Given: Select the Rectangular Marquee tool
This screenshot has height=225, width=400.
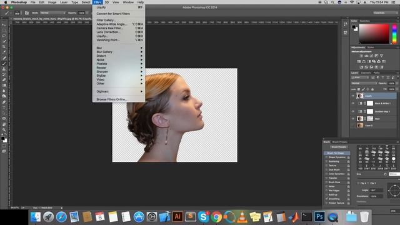Looking at the screenshot, I should pyautogui.click(x=4, y=30).
